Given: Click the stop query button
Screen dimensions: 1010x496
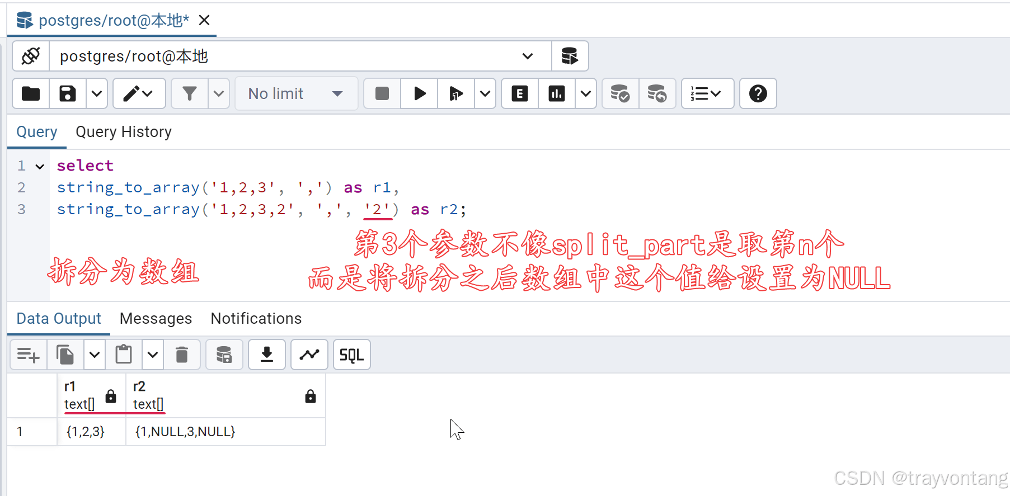Looking at the screenshot, I should pyautogui.click(x=382, y=93).
